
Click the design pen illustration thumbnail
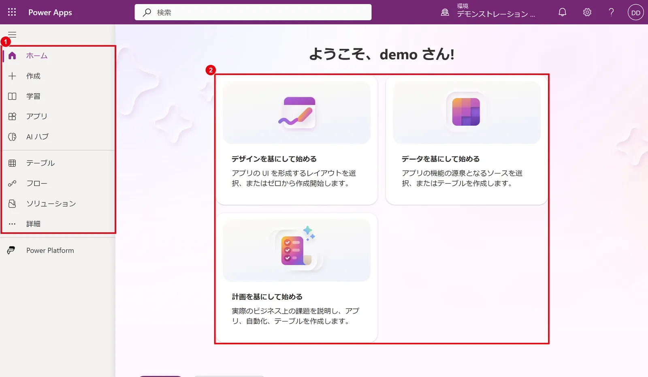click(297, 112)
